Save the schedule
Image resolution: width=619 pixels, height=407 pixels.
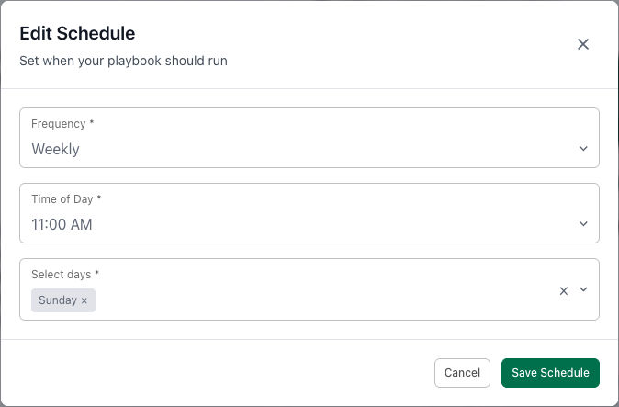550,372
